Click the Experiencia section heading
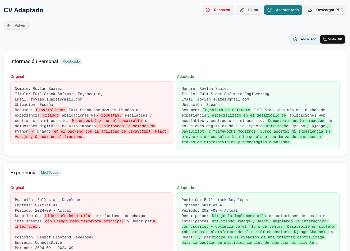350x251 pixels. 23,173
